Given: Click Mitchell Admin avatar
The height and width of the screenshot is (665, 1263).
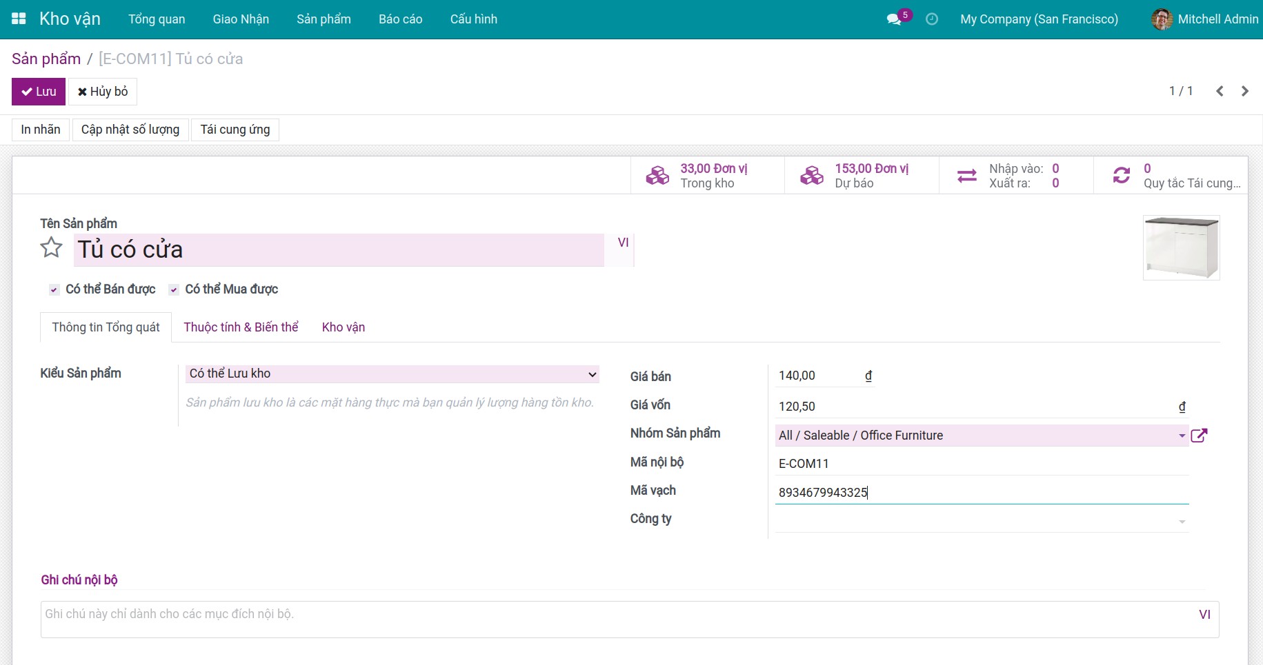Looking at the screenshot, I should 1162,19.
